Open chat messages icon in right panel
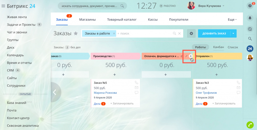Screen dimensions: 257x130 click(250, 29)
